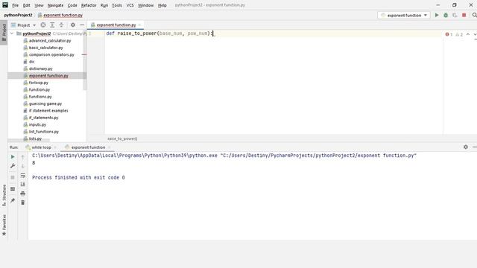The width and height of the screenshot is (477, 268).
Task: Collapse all items in Project panel
Action: click(x=61, y=25)
